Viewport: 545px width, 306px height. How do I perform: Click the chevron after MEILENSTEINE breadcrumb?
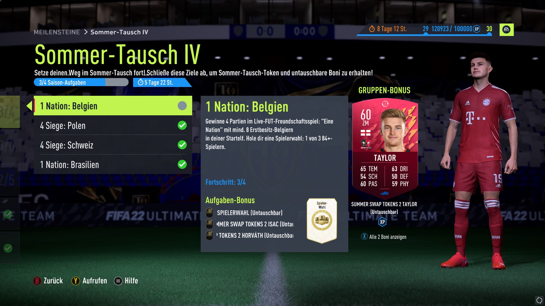[x=86, y=32]
